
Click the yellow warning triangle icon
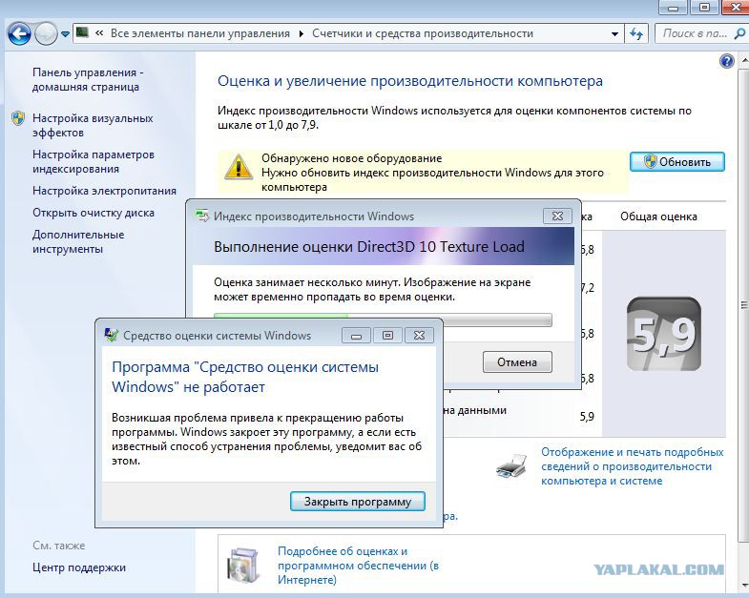tap(238, 167)
